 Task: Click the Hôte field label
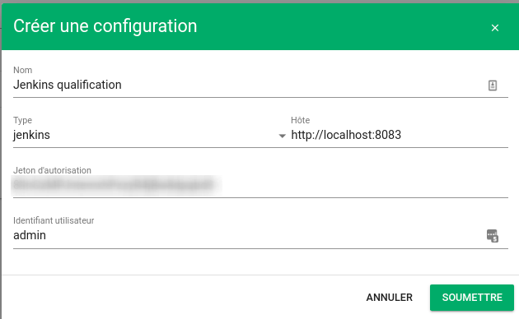[300, 120]
